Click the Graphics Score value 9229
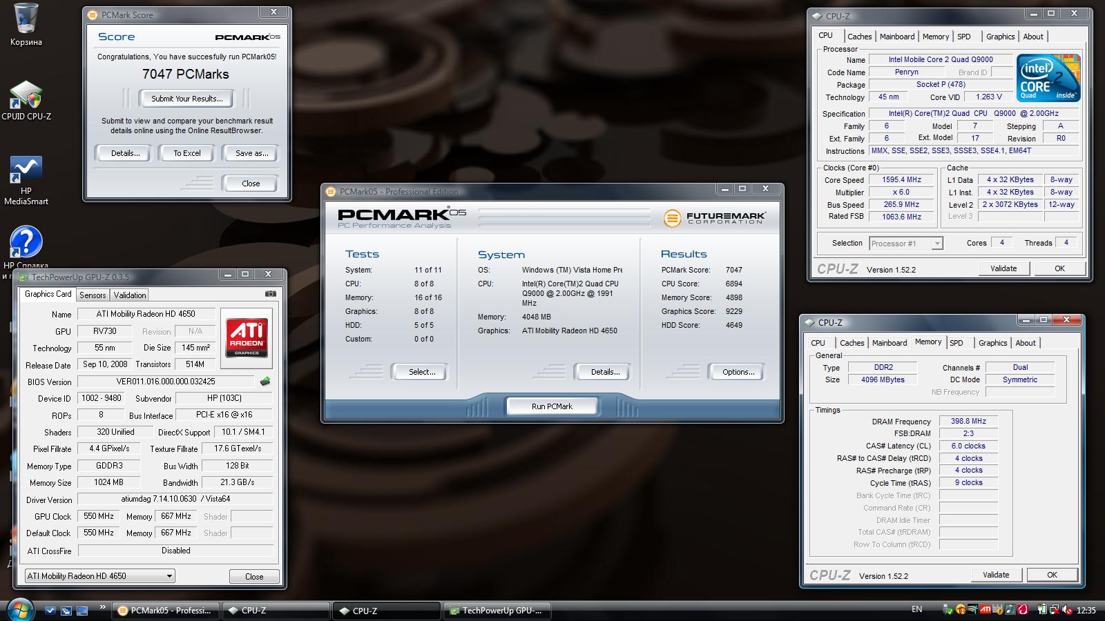The image size is (1105, 621). coord(734,311)
